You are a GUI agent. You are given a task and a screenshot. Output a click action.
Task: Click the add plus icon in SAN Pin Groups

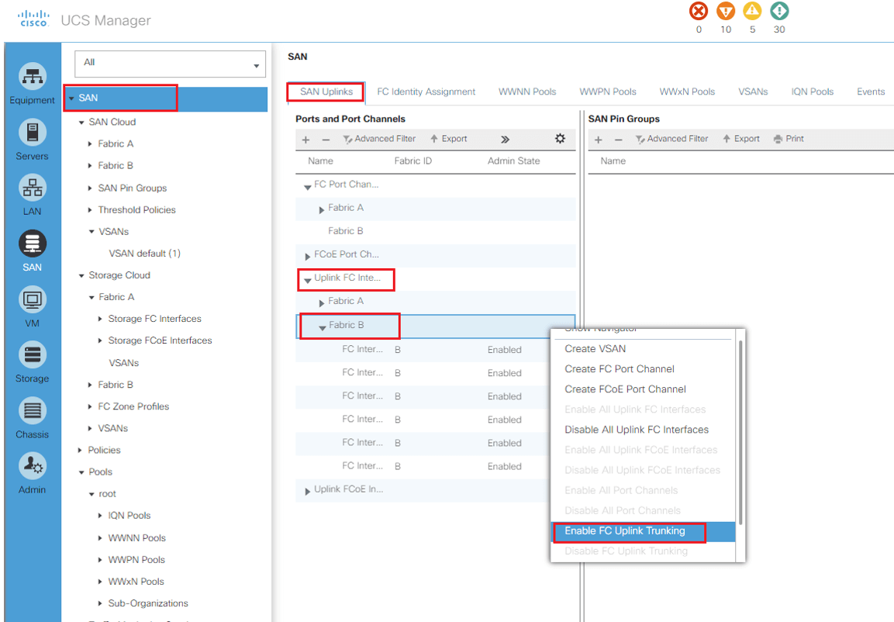click(598, 139)
